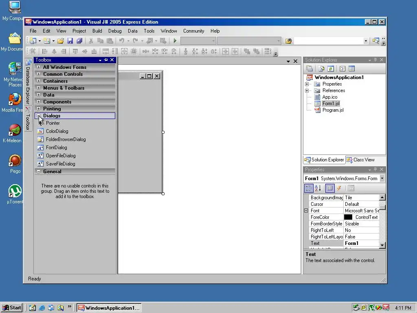Select the ColorDialog toolbox item

57,131
